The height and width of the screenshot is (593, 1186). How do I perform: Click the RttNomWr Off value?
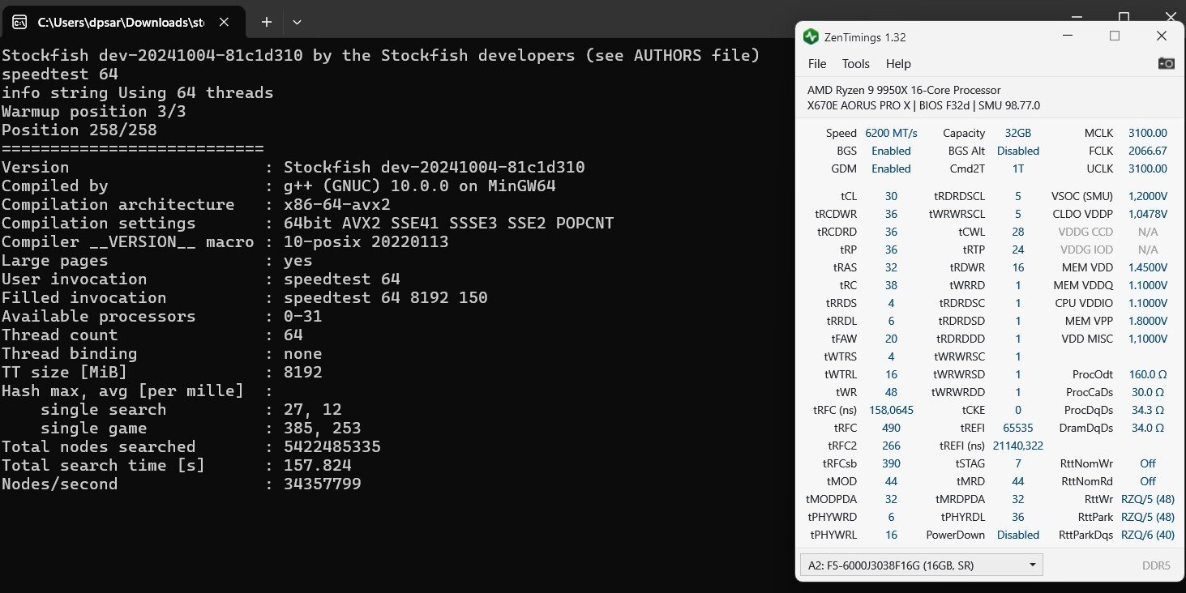[x=1147, y=463]
